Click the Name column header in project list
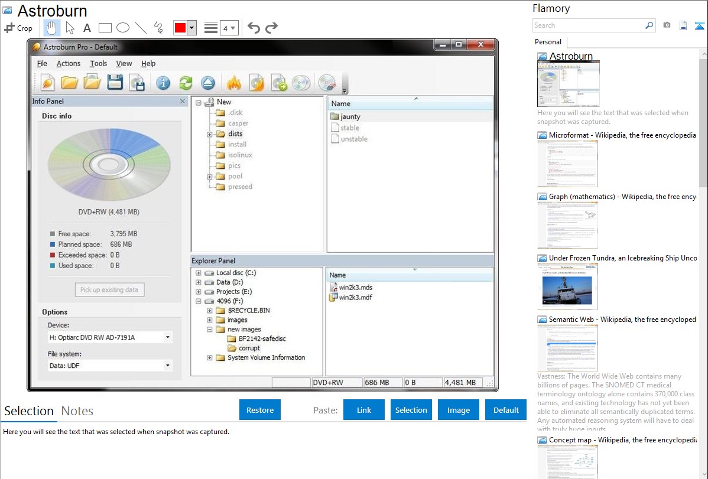The height and width of the screenshot is (479, 708). pyautogui.click(x=410, y=103)
